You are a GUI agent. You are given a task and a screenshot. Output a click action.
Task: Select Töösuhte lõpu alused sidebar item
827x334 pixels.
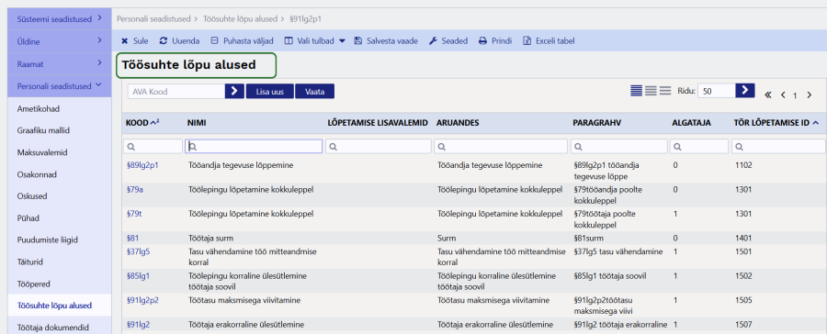click(x=60, y=306)
